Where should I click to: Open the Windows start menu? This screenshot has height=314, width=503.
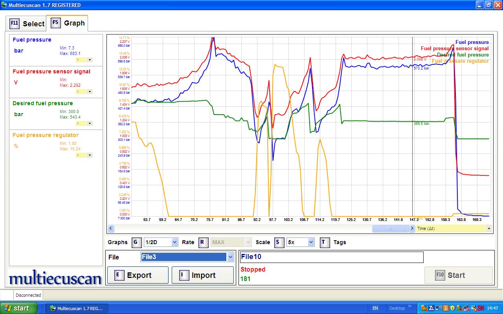[19, 308]
